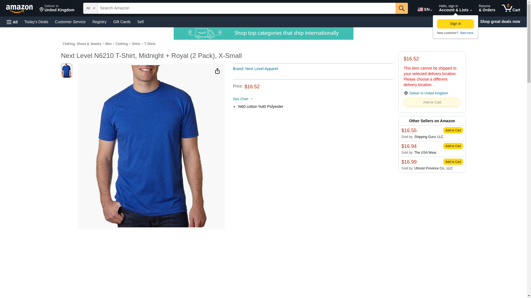Screen dimensions: 531x298
Task: Go to Gift Cards
Action: [122, 22]
